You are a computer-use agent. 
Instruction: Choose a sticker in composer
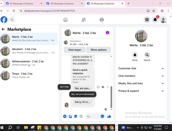76,117
